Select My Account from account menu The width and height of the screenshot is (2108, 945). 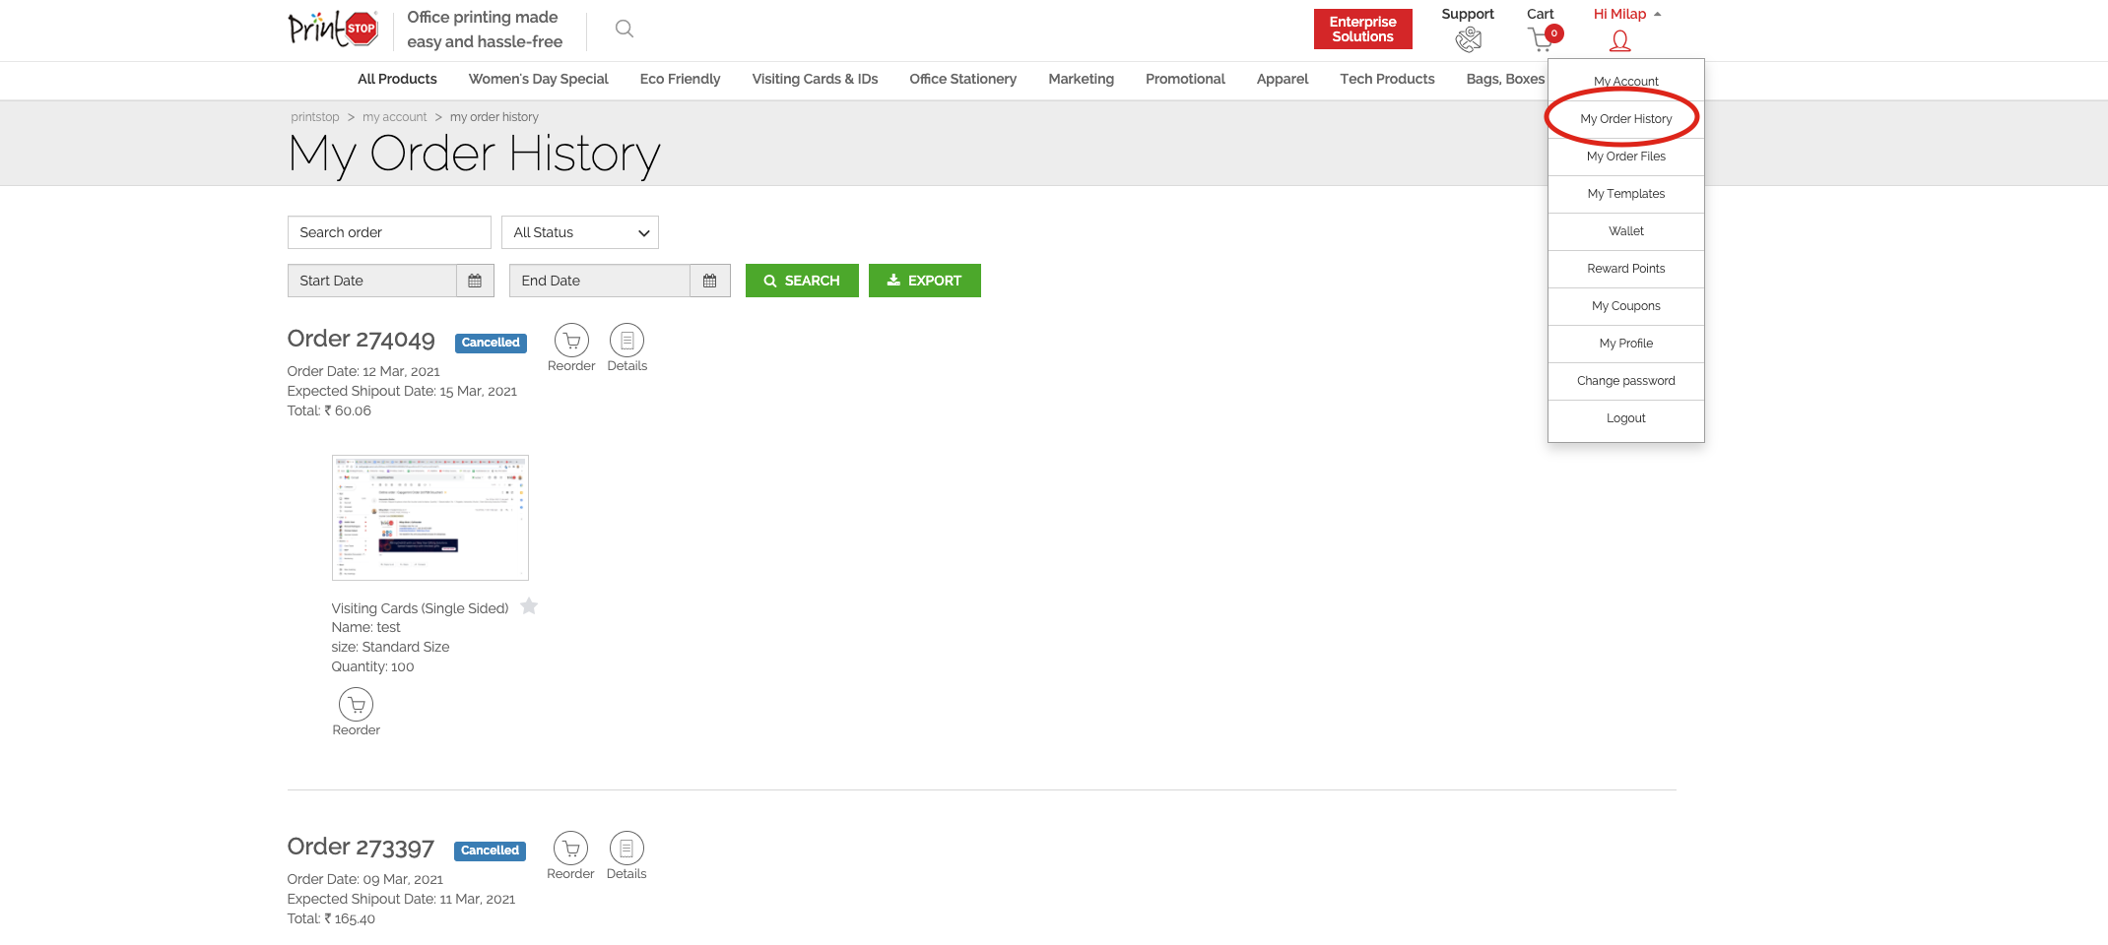click(x=1626, y=81)
